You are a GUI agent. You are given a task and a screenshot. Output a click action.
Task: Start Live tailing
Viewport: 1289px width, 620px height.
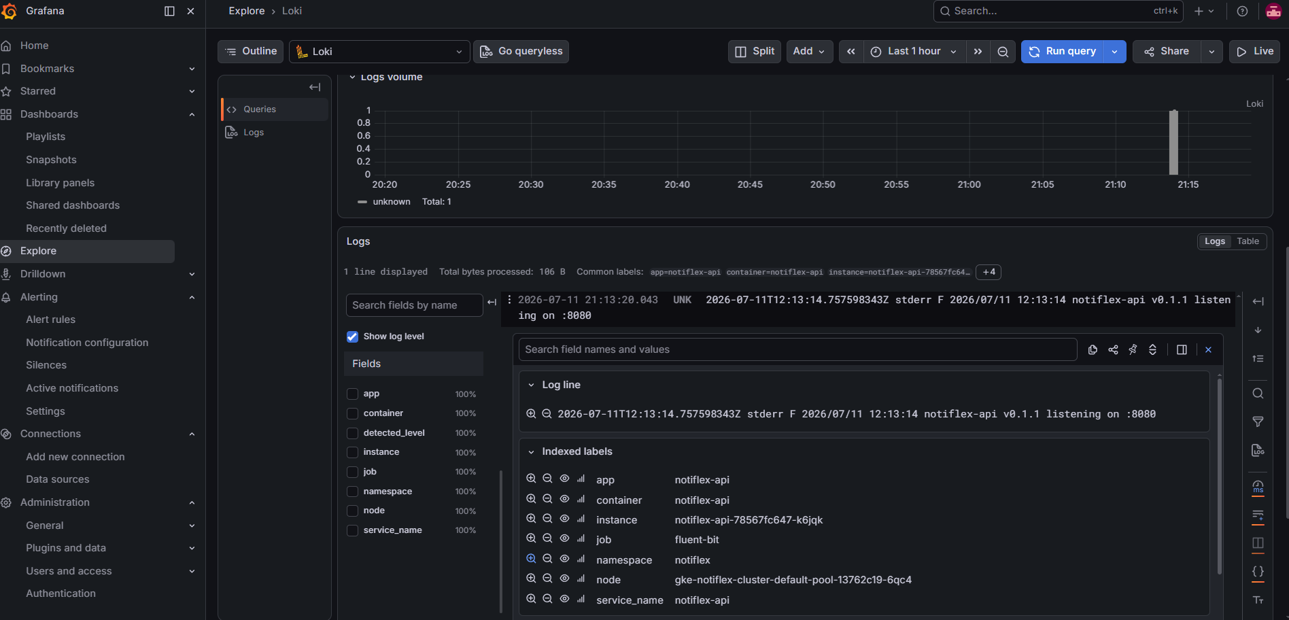point(1254,52)
